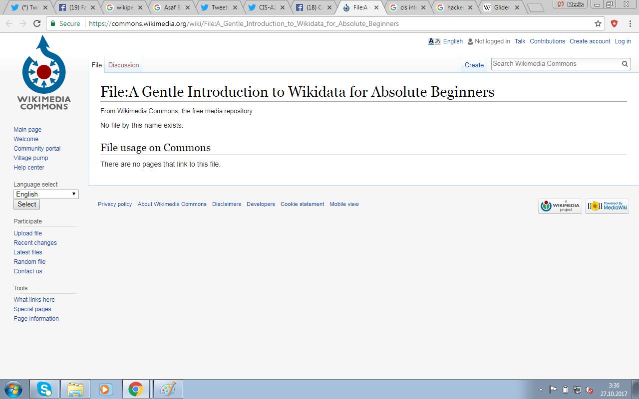Switch to the Asaf Google browser tab
This screenshot has width=639, height=399.
171,7
